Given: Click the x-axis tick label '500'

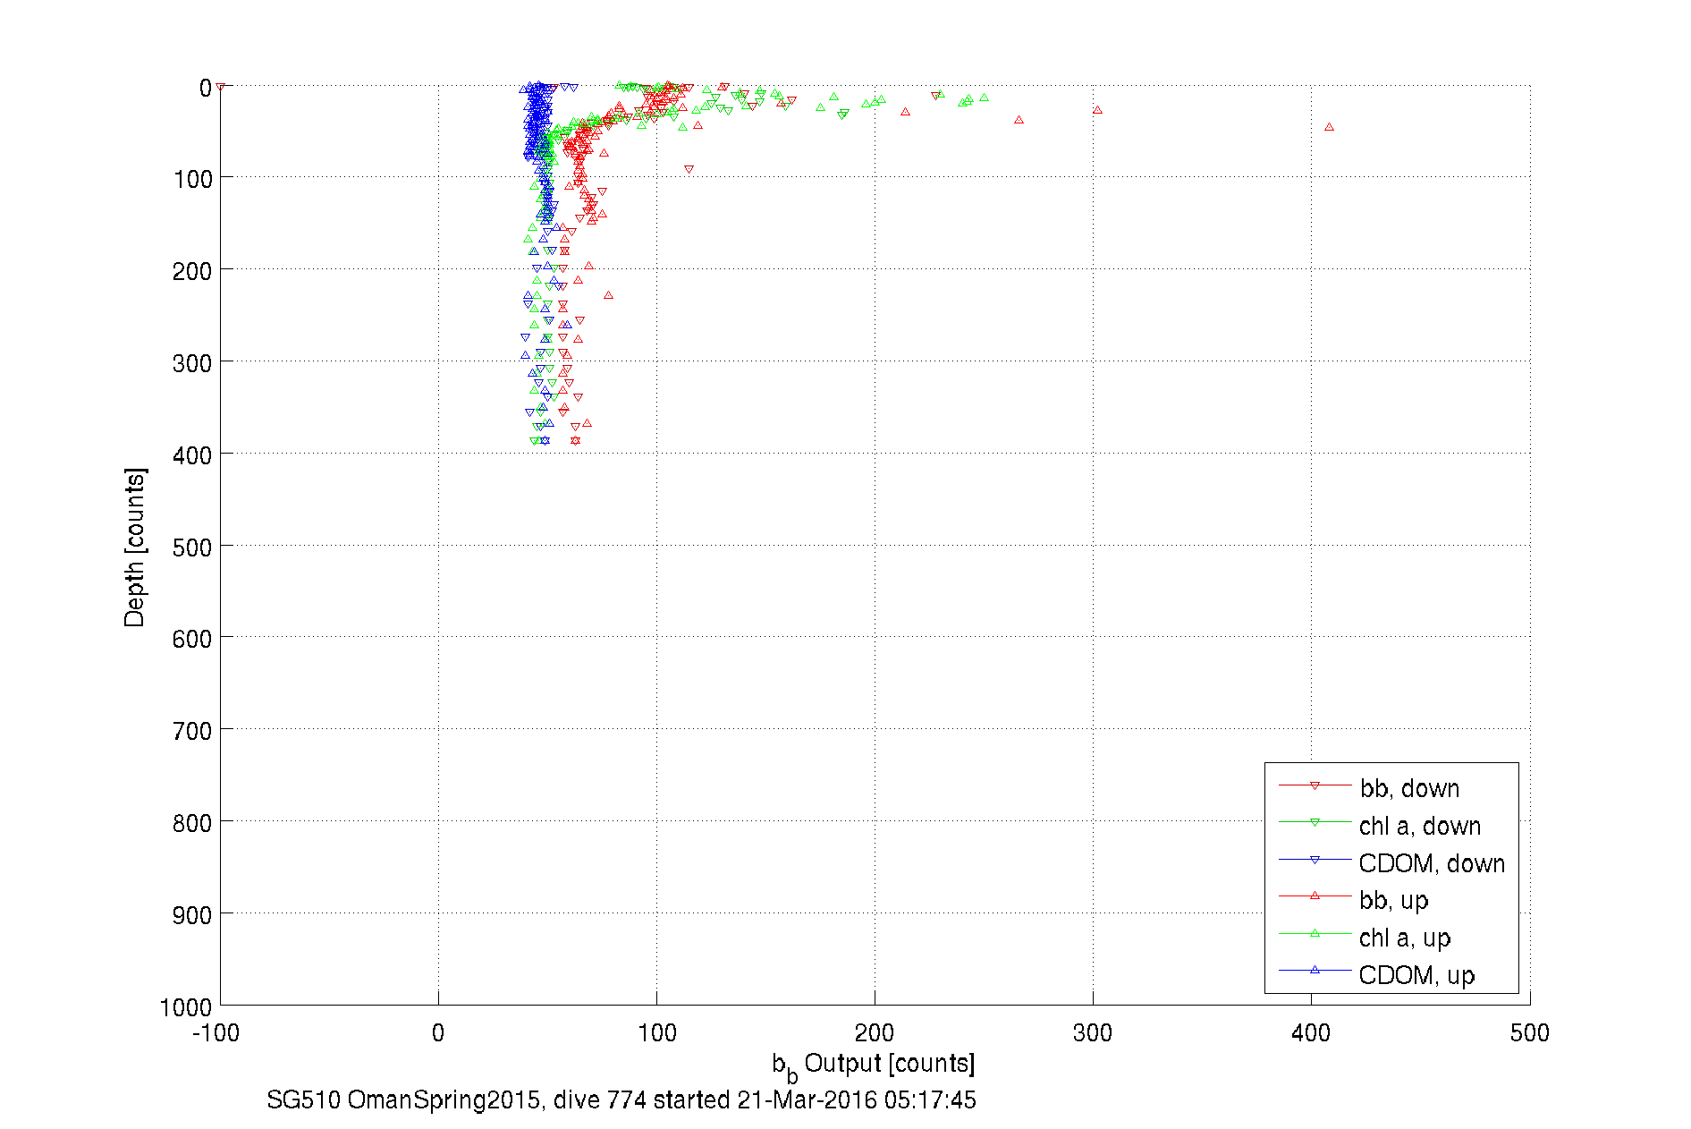Looking at the screenshot, I should [x=1529, y=1033].
